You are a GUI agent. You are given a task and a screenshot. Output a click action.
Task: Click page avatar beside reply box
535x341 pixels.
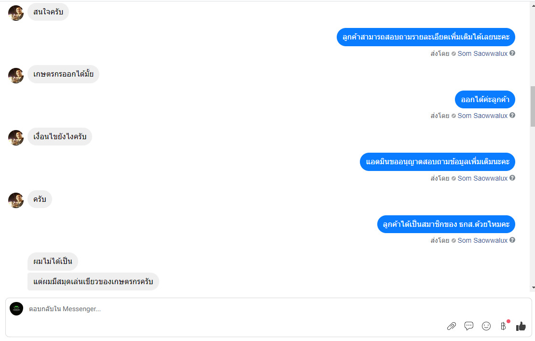point(16,309)
